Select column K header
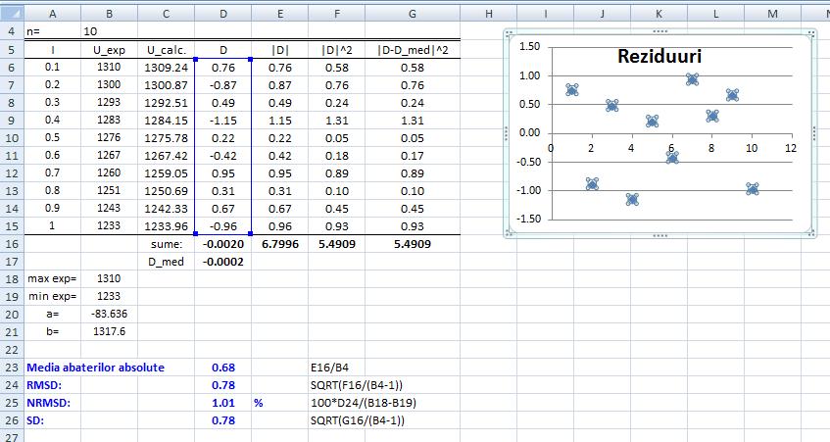This screenshot has height=442, width=830. tap(659, 14)
